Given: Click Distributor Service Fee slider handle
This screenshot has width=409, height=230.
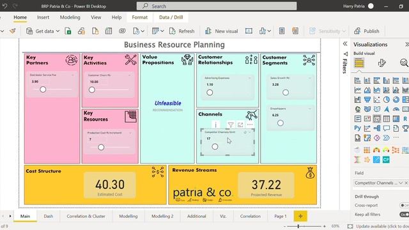Looking at the screenshot, I should (43, 89).
